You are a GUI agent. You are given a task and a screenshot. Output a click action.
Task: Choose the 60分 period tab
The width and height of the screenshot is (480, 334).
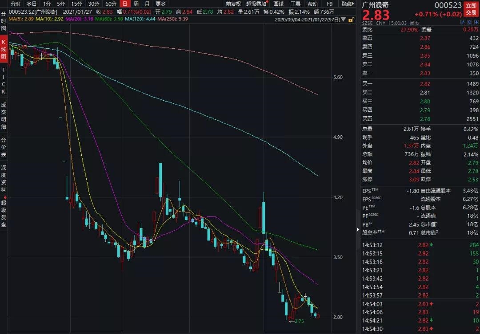(111, 4)
